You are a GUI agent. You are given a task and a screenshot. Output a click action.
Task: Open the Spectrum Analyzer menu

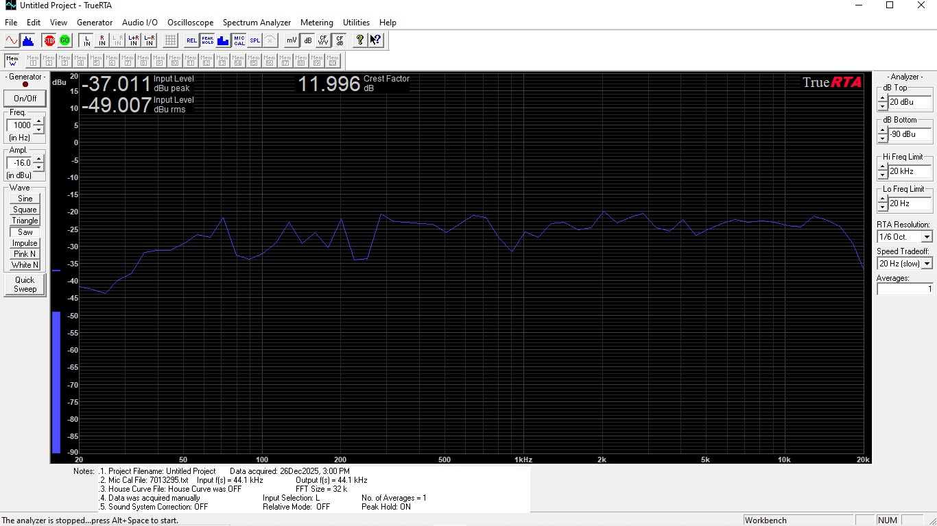point(257,23)
